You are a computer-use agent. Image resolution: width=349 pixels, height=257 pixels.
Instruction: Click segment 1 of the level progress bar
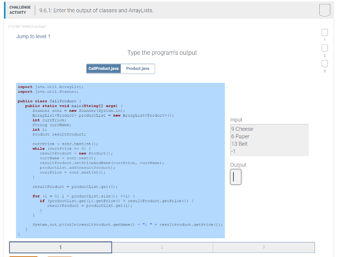(x=60, y=247)
